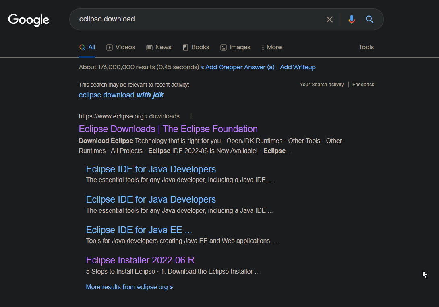Screen dimensions: 439x307
Task: Open the 'Your Search activity' link
Action: click(322, 85)
